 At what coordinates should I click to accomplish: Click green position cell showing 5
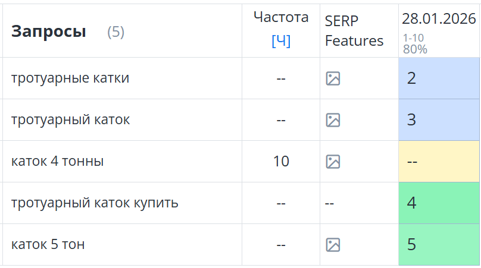439,245
